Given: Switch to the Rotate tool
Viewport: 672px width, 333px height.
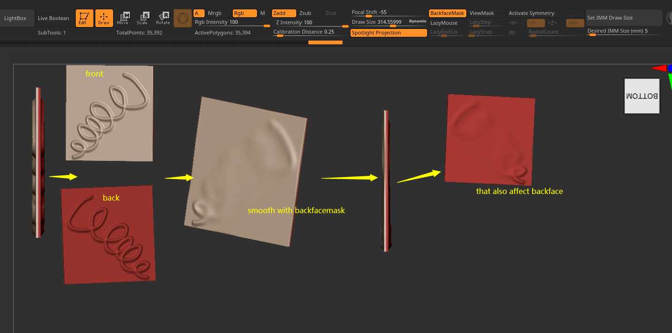Looking at the screenshot, I should (x=163, y=18).
